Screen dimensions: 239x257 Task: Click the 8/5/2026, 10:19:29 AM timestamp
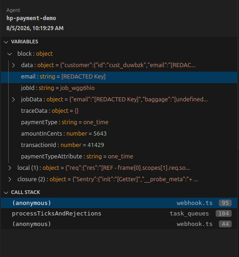tap(35, 28)
